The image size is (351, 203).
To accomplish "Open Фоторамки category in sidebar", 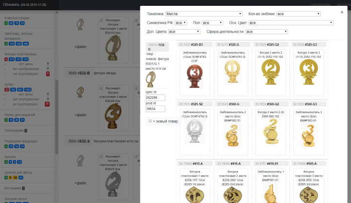I will pyautogui.click(x=13, y=188).
